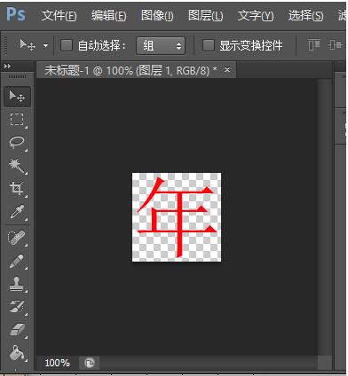Select the Rectangular Marquee tool

point(17,120)
